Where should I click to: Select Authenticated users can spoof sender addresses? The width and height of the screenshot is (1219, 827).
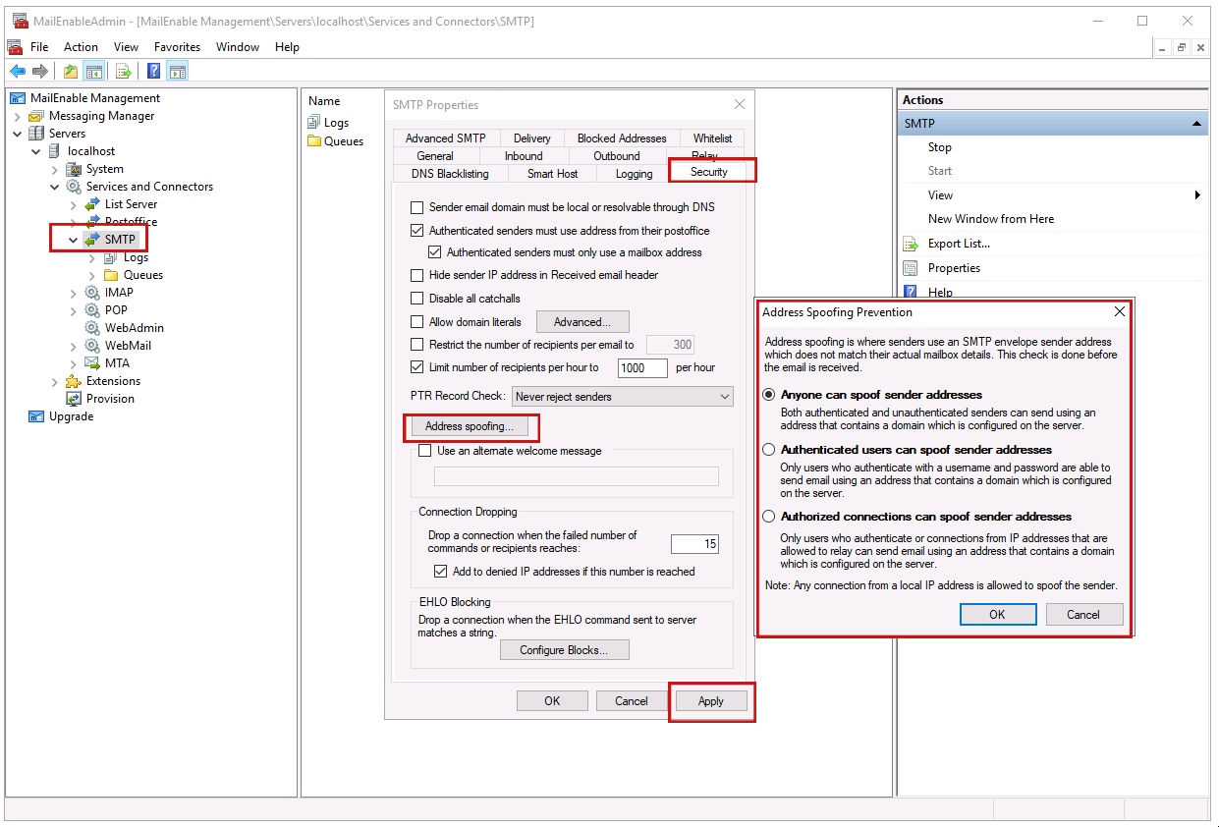(x=769, y=450)
